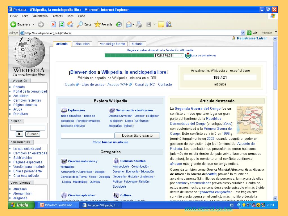Open the Cambios recientes sidebar link

(x=27, y=100)
